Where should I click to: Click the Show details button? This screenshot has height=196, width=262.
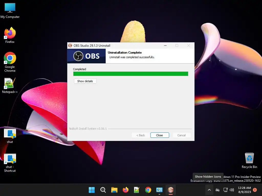point(85,81)
